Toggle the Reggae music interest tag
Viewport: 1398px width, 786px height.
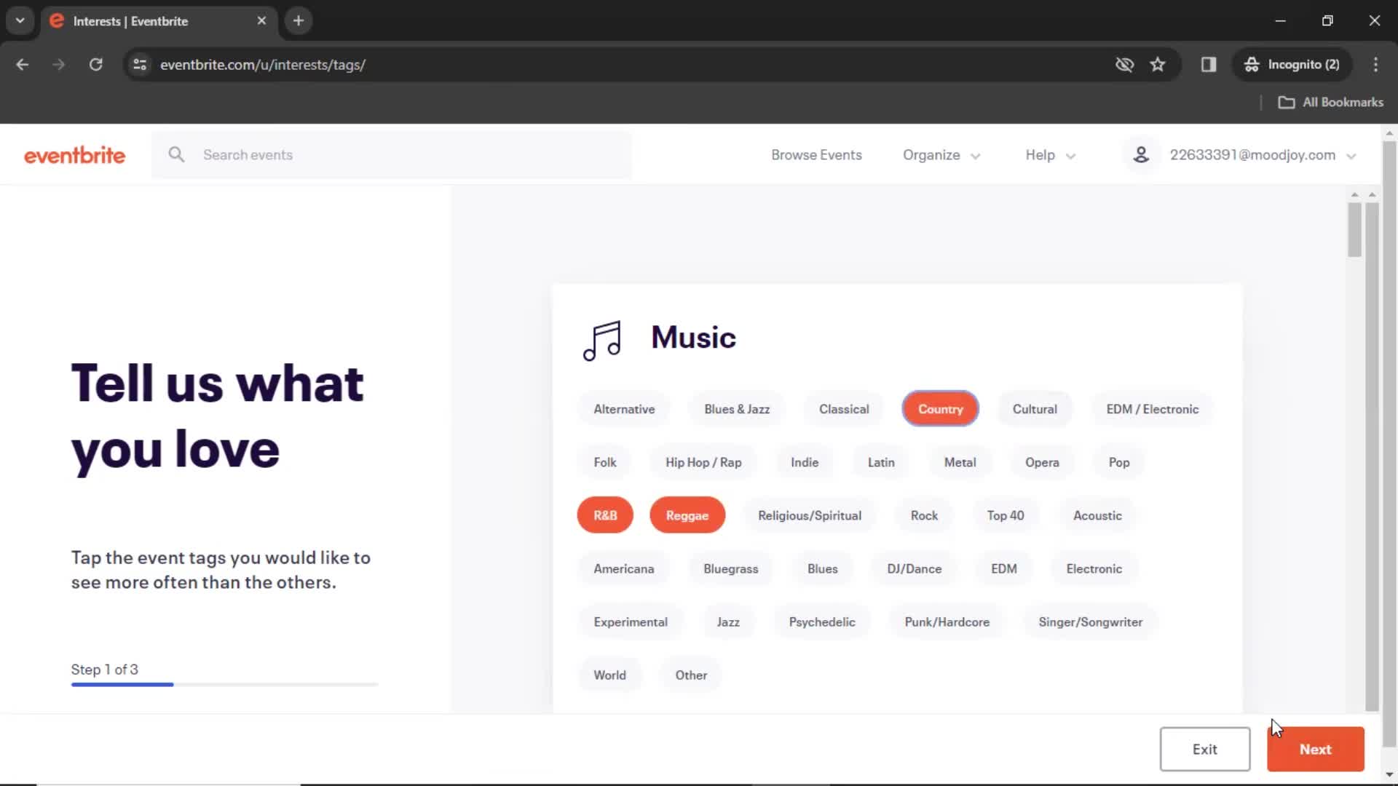coord(687,515)
